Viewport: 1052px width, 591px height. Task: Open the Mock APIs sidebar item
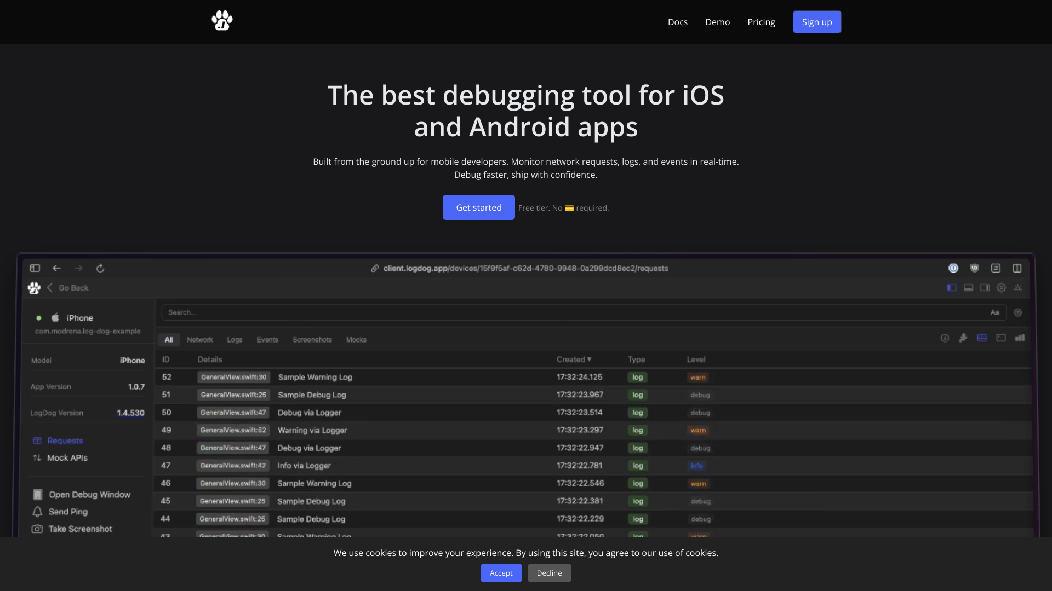[x=67, y=458]
